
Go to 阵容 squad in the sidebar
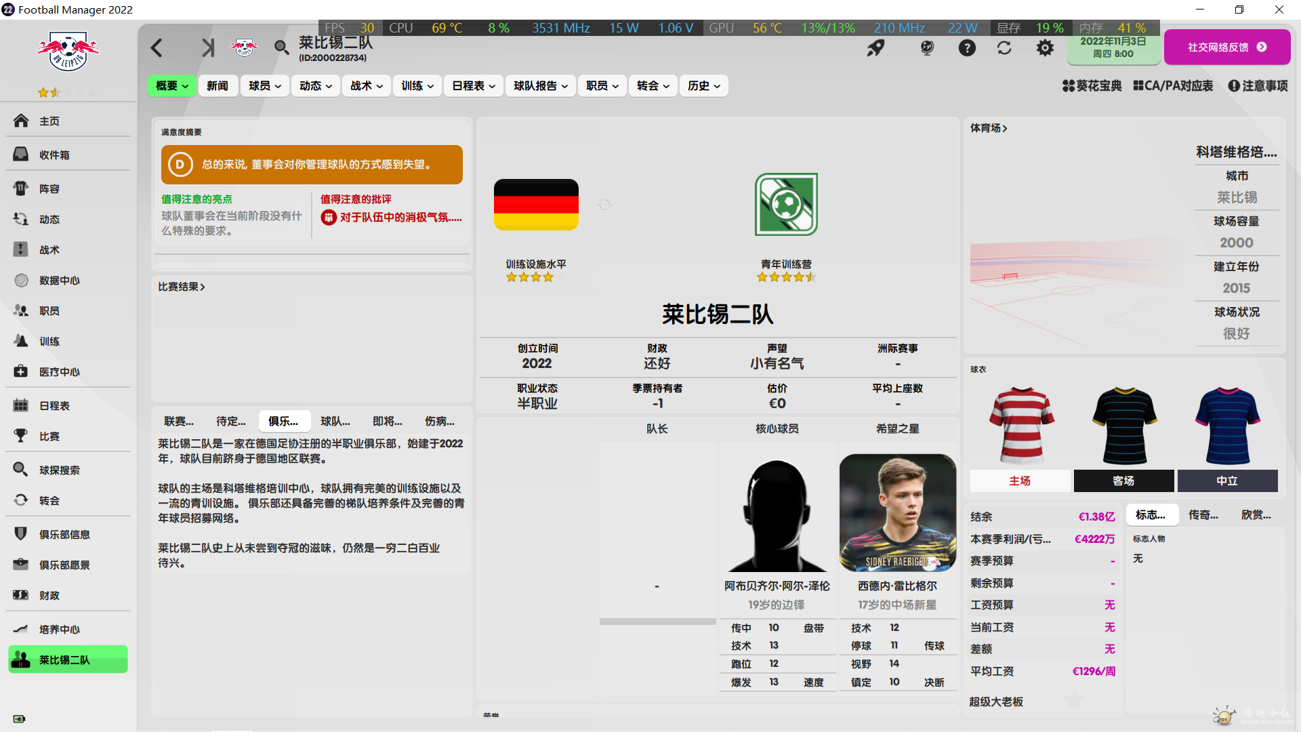(x=68, y=188)
